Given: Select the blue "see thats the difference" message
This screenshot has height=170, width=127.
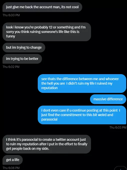Looking at the screenshot, I should pos(82,83).
